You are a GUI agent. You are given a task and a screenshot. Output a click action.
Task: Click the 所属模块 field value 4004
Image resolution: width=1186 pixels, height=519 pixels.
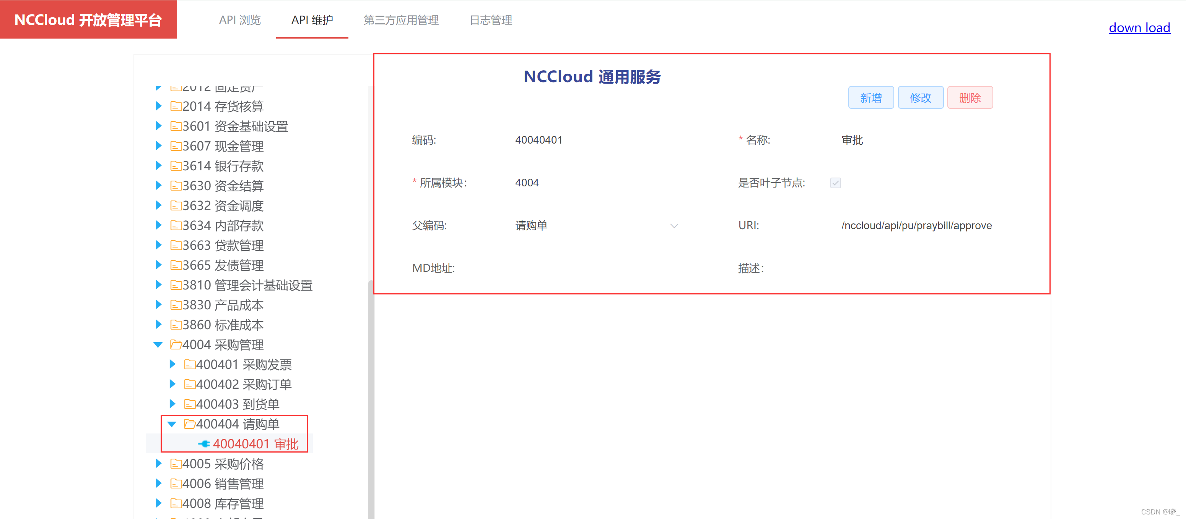pyautogui.click(x=527, y=183)
